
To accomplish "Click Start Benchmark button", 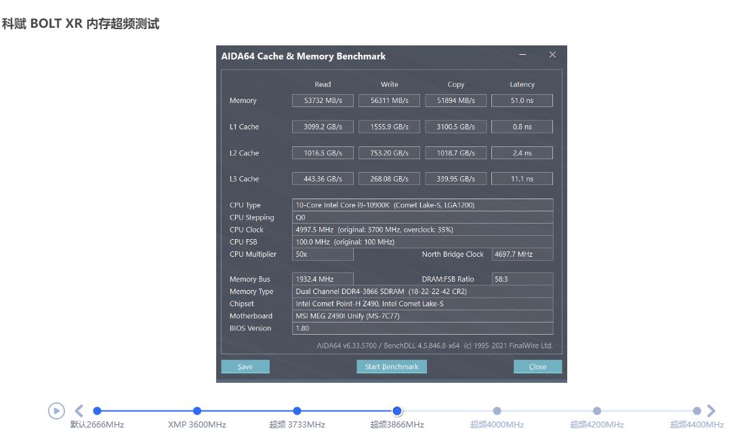I will tap(392, 367).
